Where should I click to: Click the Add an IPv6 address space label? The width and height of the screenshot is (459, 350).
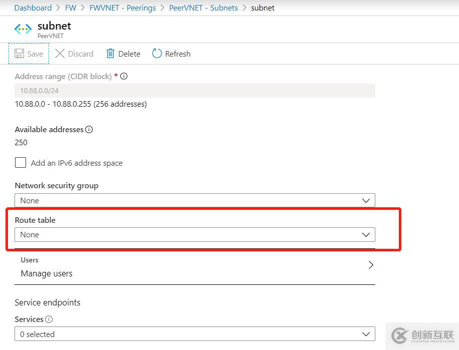(77, 163)
